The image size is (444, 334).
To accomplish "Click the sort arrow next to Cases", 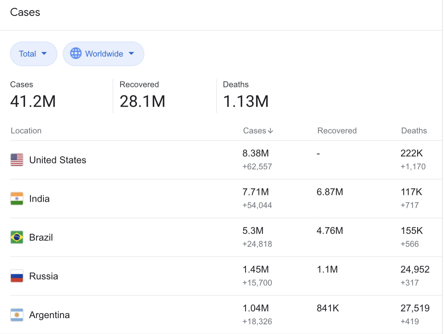I will pyautogui.click(x=270, y=131).
